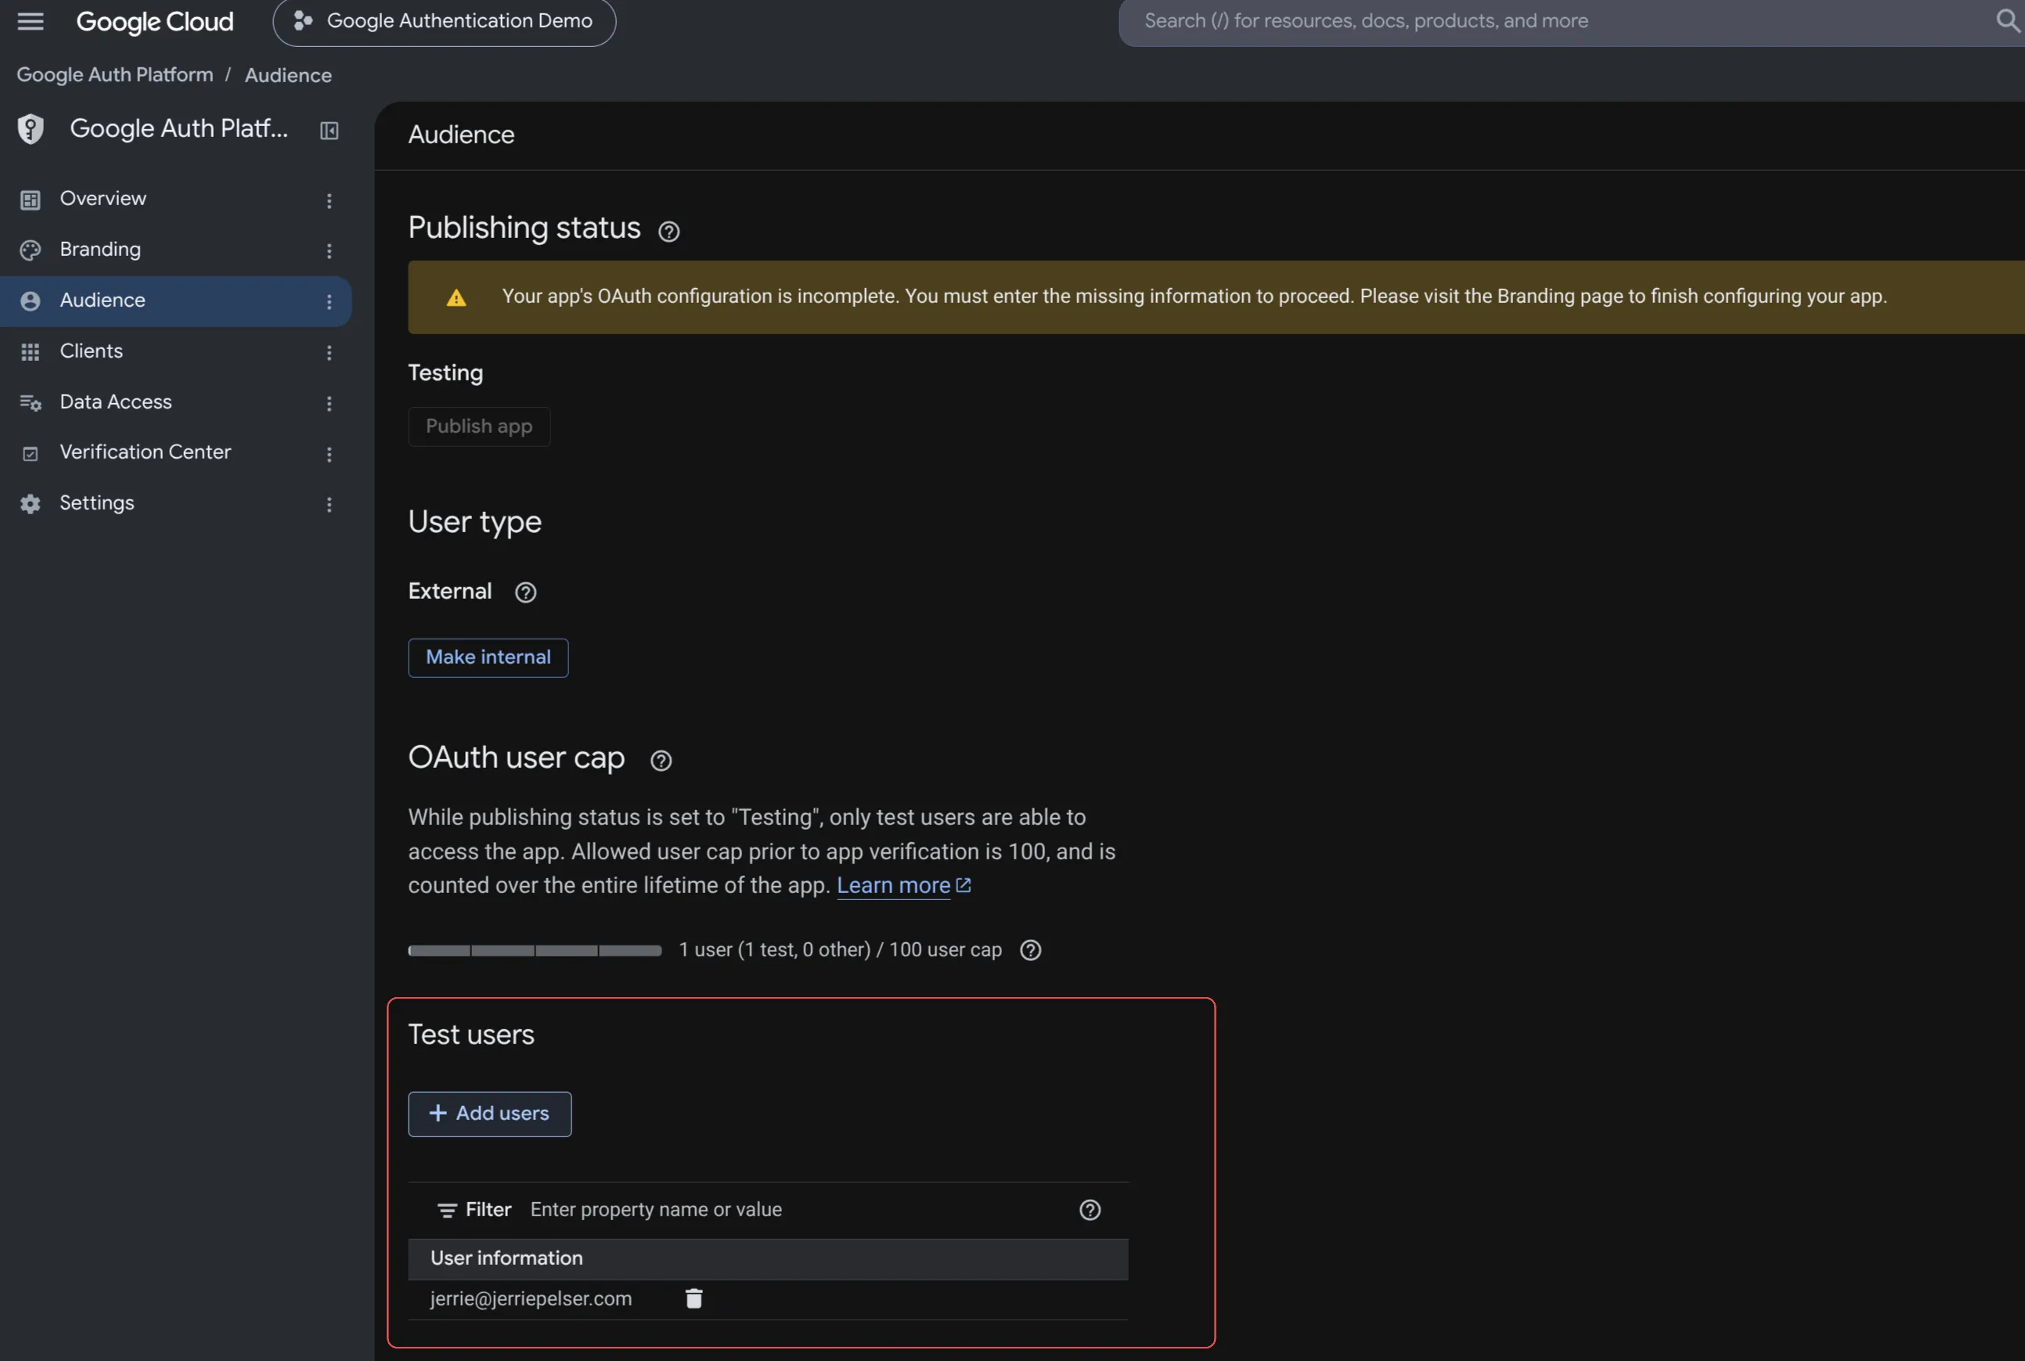Click the filter help icon
The height and width of the screenshot is (1361, 2025).
(x=1090, y=1210)
